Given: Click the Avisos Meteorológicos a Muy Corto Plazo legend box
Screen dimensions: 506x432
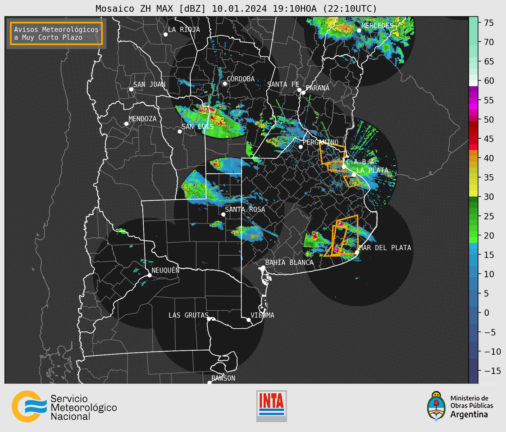Looking at the screenshot, I should click(x=56, y=33).
